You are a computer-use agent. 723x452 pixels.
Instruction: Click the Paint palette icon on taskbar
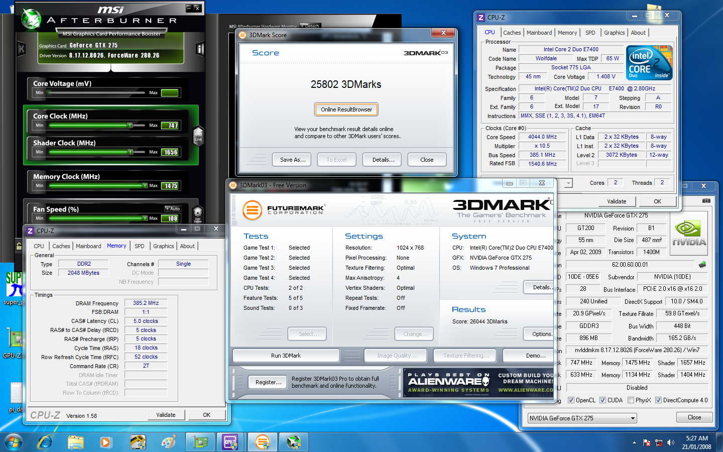[169, 442]
